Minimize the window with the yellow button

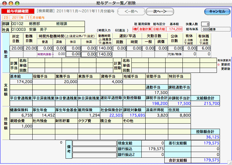[11, 3]
